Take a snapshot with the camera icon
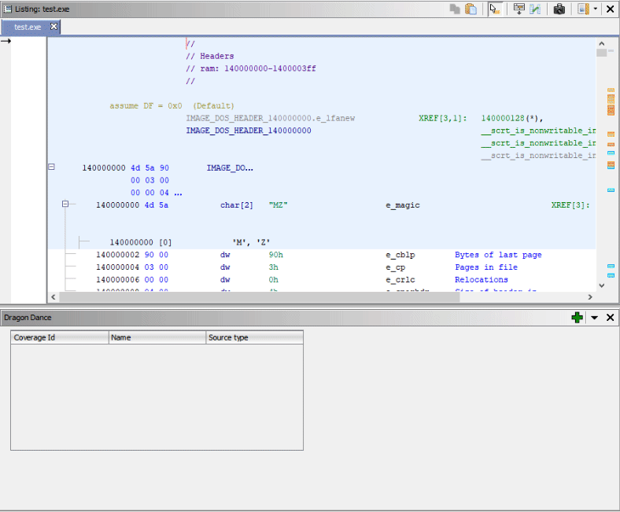Image resolution: width=620 pixels, height=512 pixels. click(559, 9)
